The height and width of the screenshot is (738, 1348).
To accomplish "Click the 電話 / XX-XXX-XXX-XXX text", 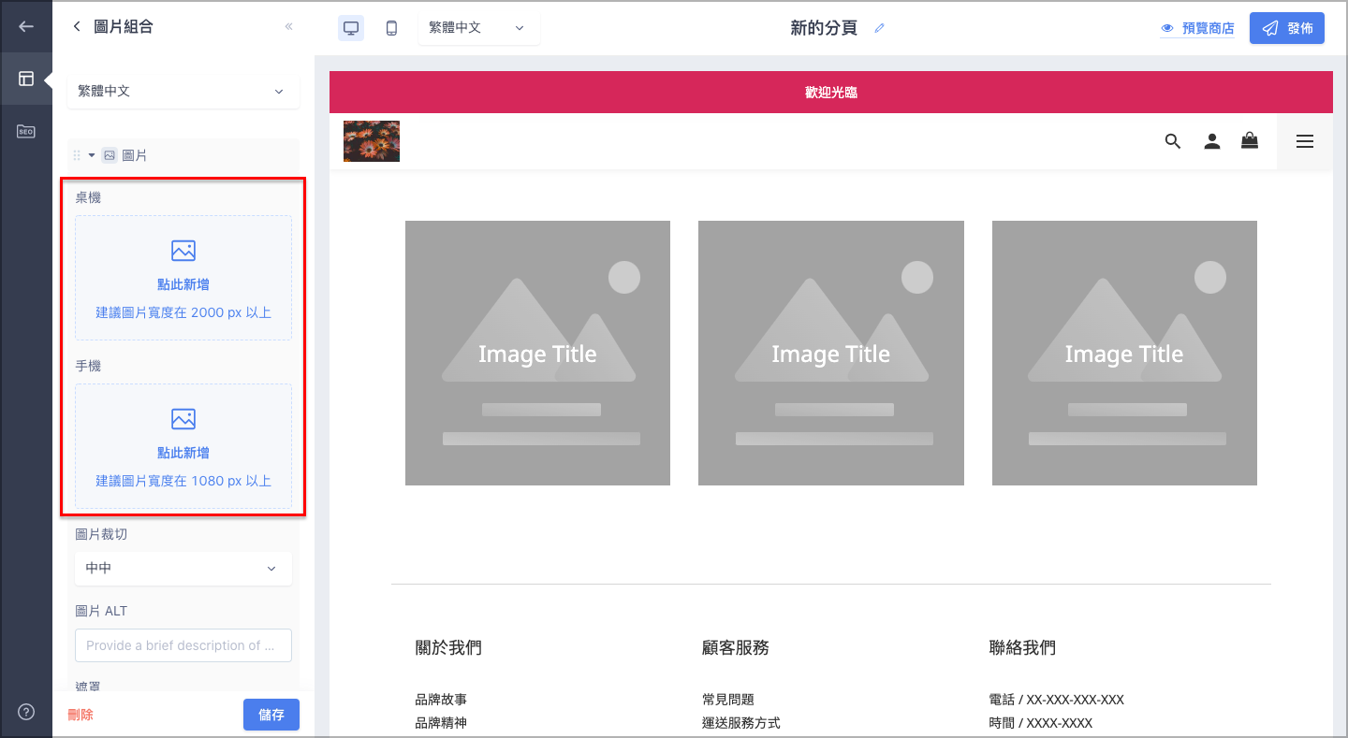I will (1056, 700).
